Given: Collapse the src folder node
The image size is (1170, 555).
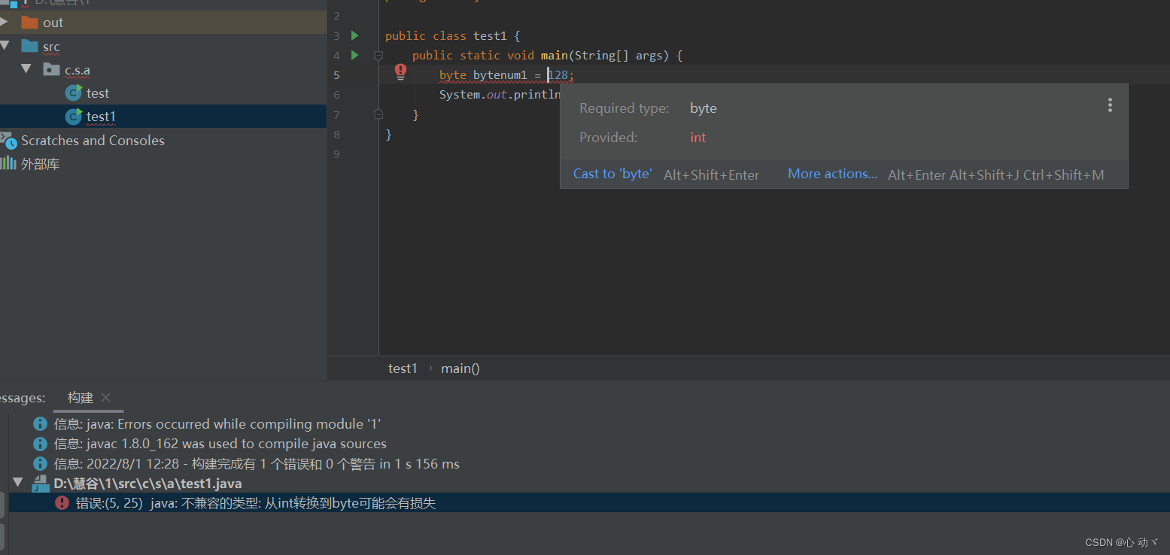Looking at the screenshot, I should (5, 46).
